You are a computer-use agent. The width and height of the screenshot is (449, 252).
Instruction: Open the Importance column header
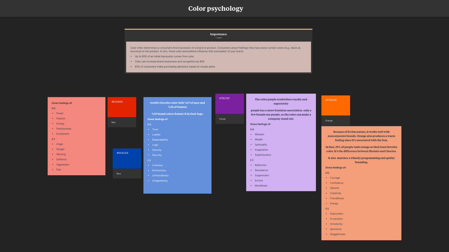click(218, 34)
